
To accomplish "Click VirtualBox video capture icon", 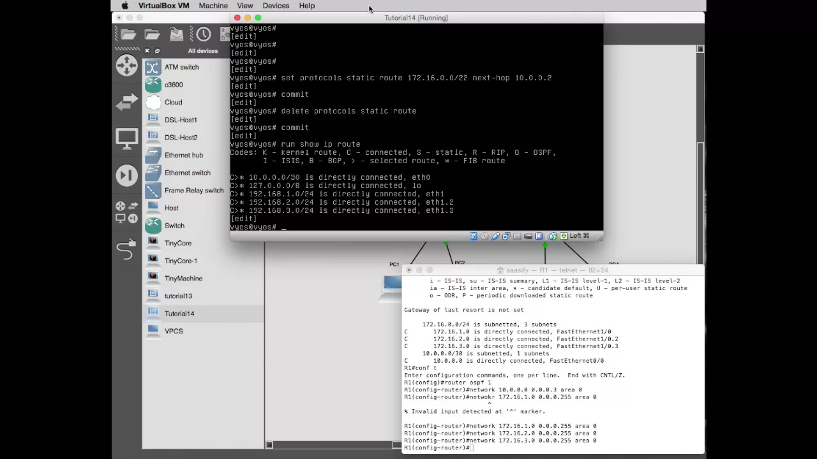I will (528, 236).
